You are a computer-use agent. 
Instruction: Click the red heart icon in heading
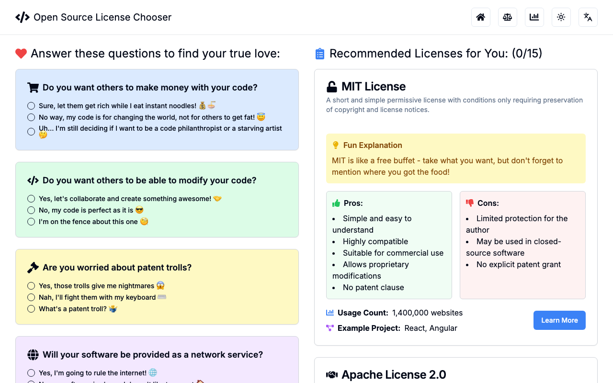pos(21,54)
